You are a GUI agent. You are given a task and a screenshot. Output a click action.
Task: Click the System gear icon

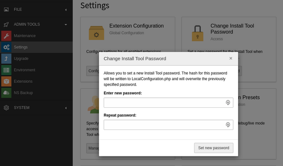(6, 108)
